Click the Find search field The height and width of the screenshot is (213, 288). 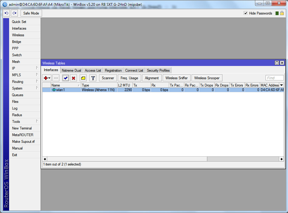click(275, 78)
